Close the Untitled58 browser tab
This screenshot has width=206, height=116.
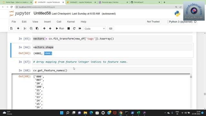[x=63, y=2]
